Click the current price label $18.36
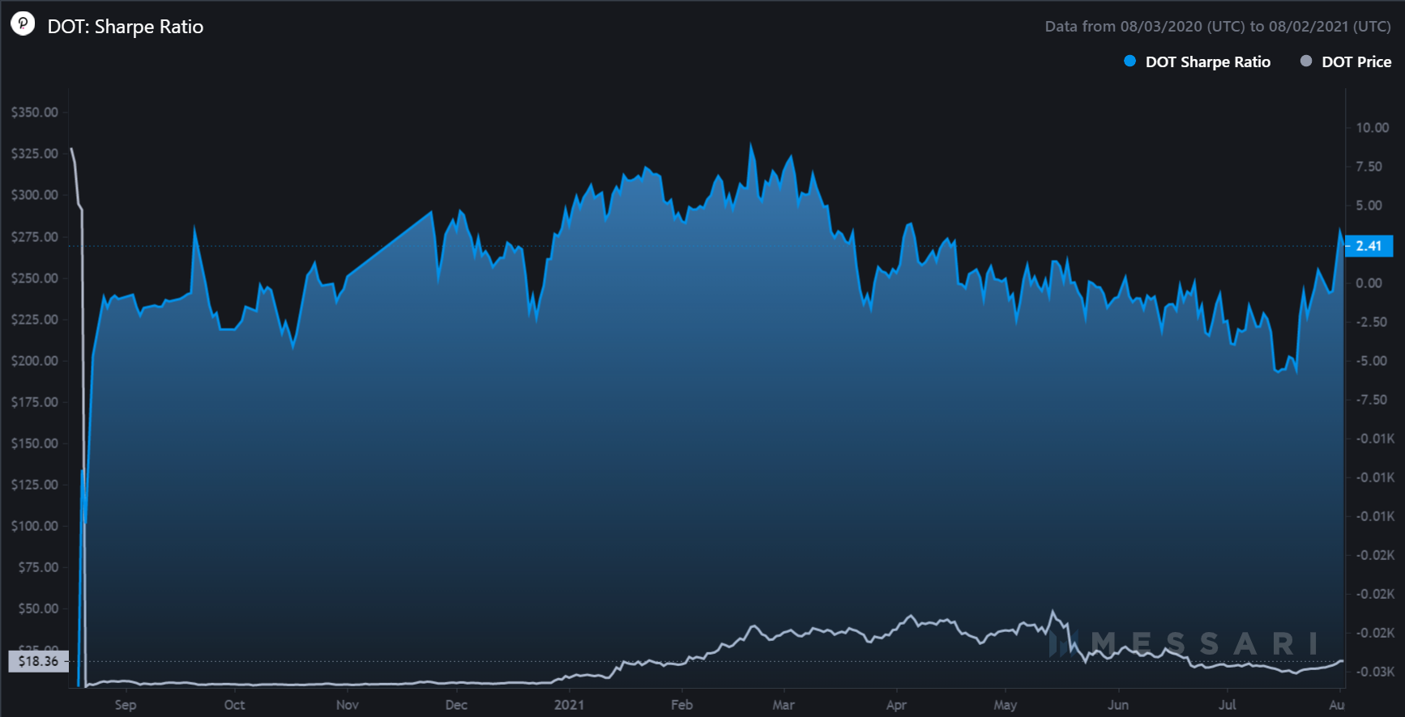 pyautogui.click(x=39, y=661)
